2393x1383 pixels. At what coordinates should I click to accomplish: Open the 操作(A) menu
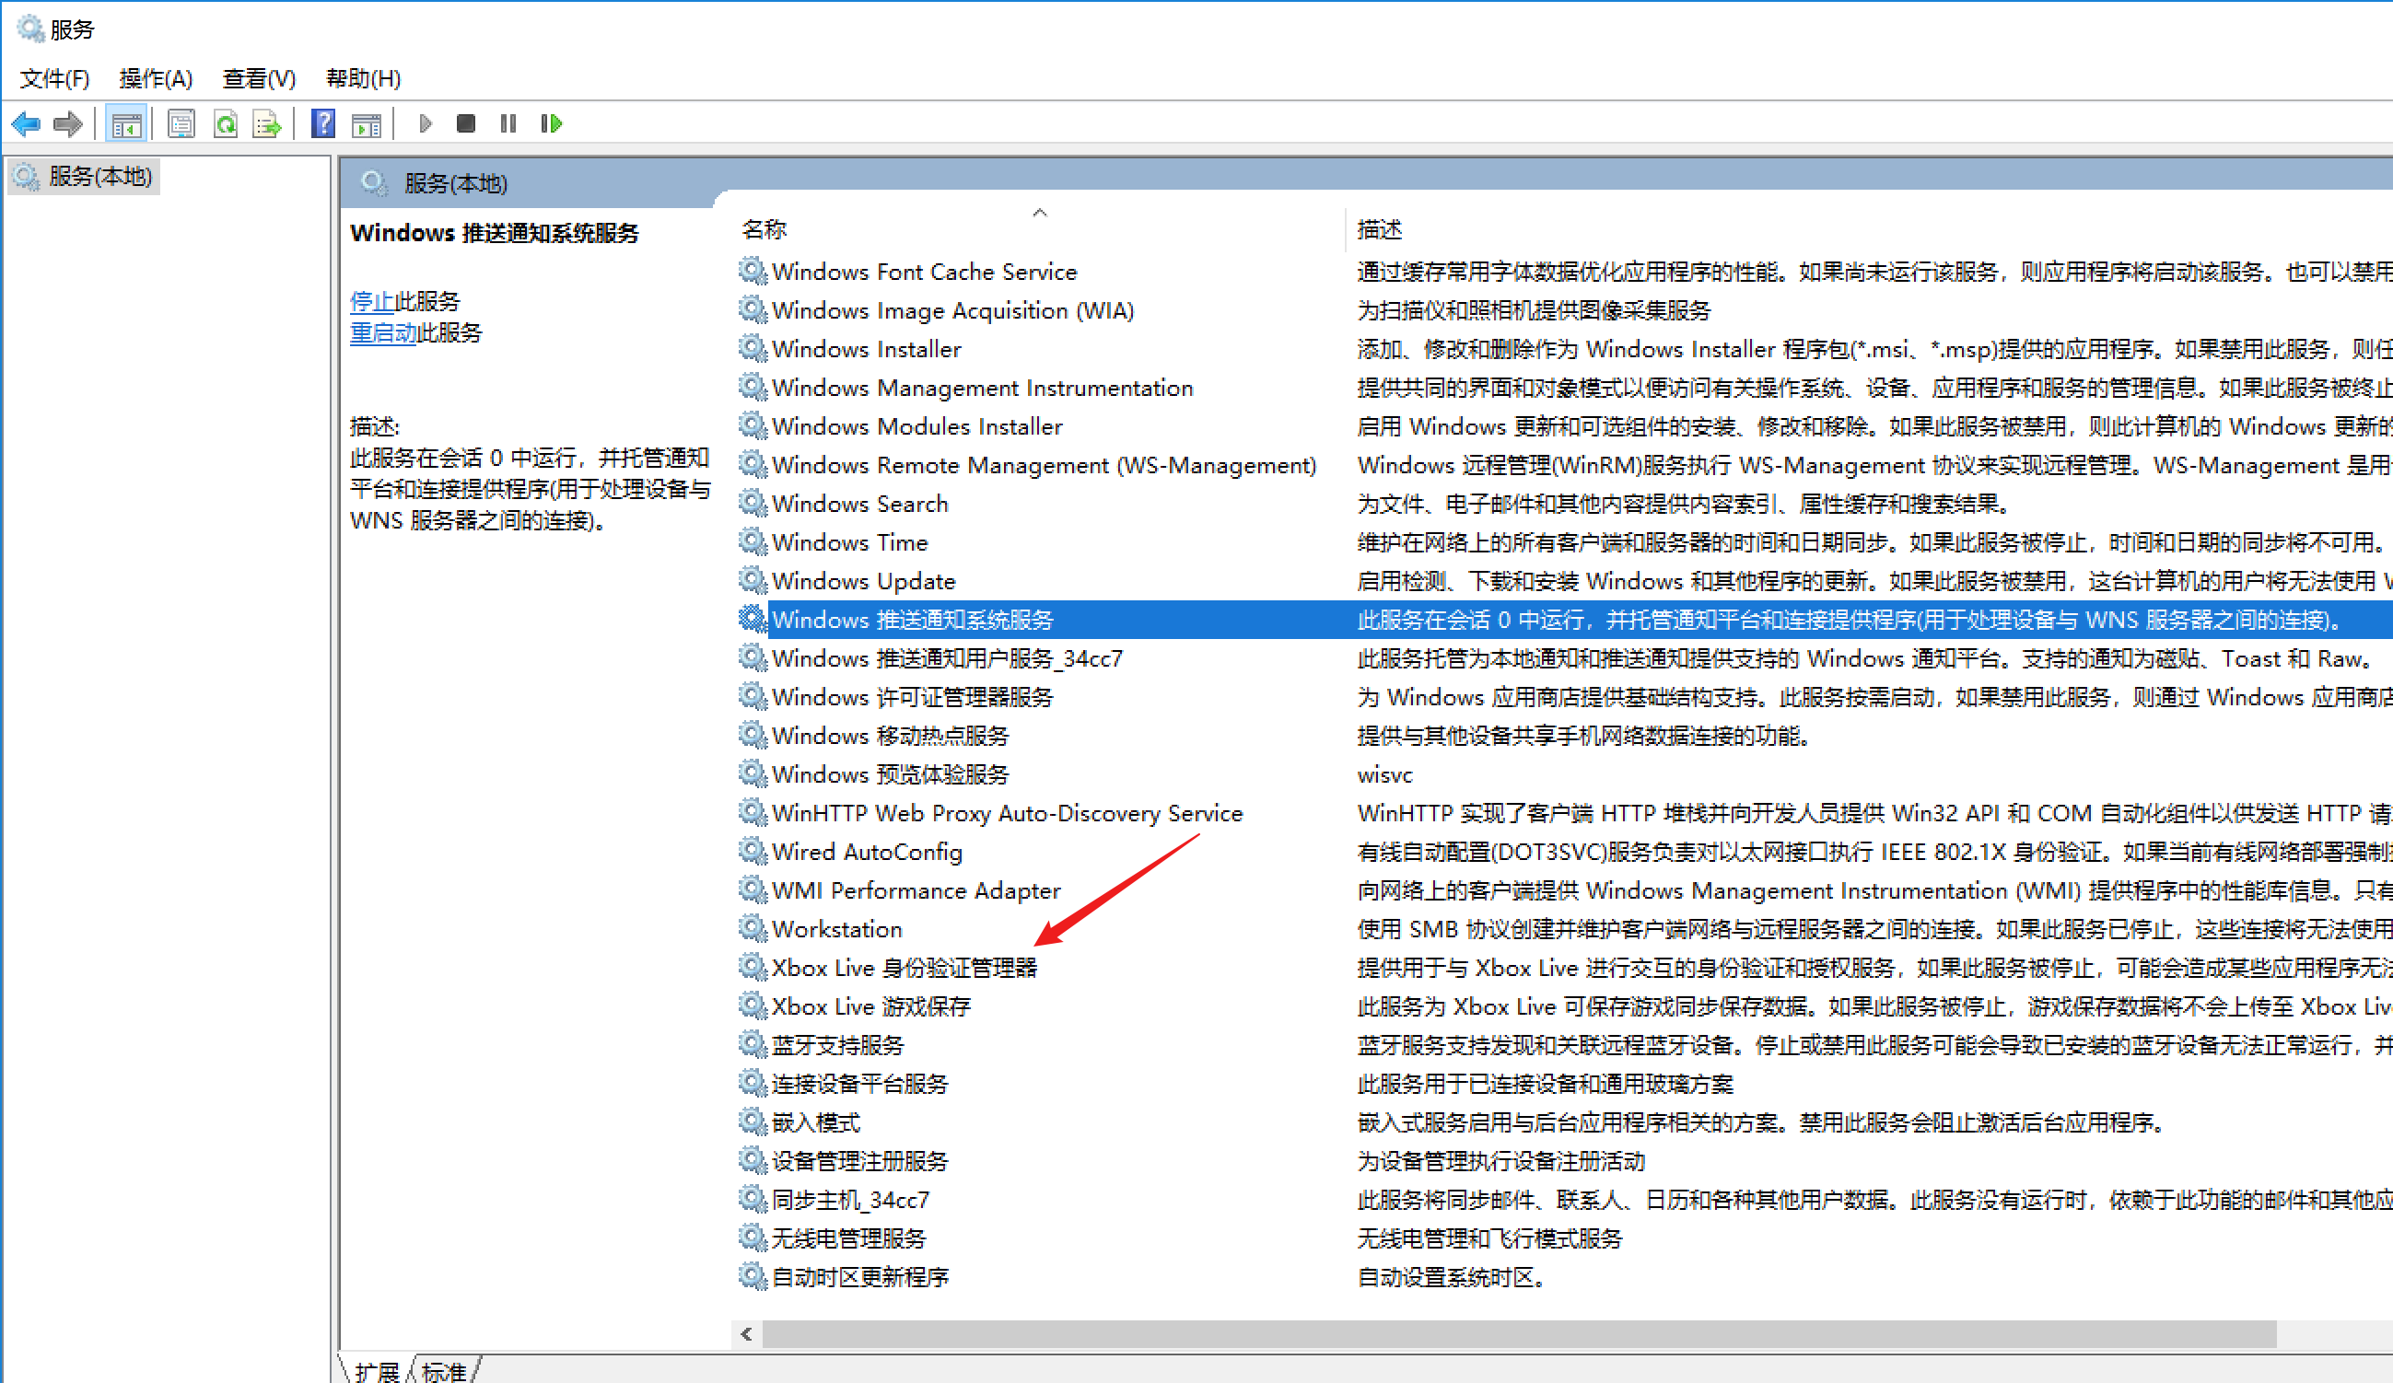pos(156,78)
